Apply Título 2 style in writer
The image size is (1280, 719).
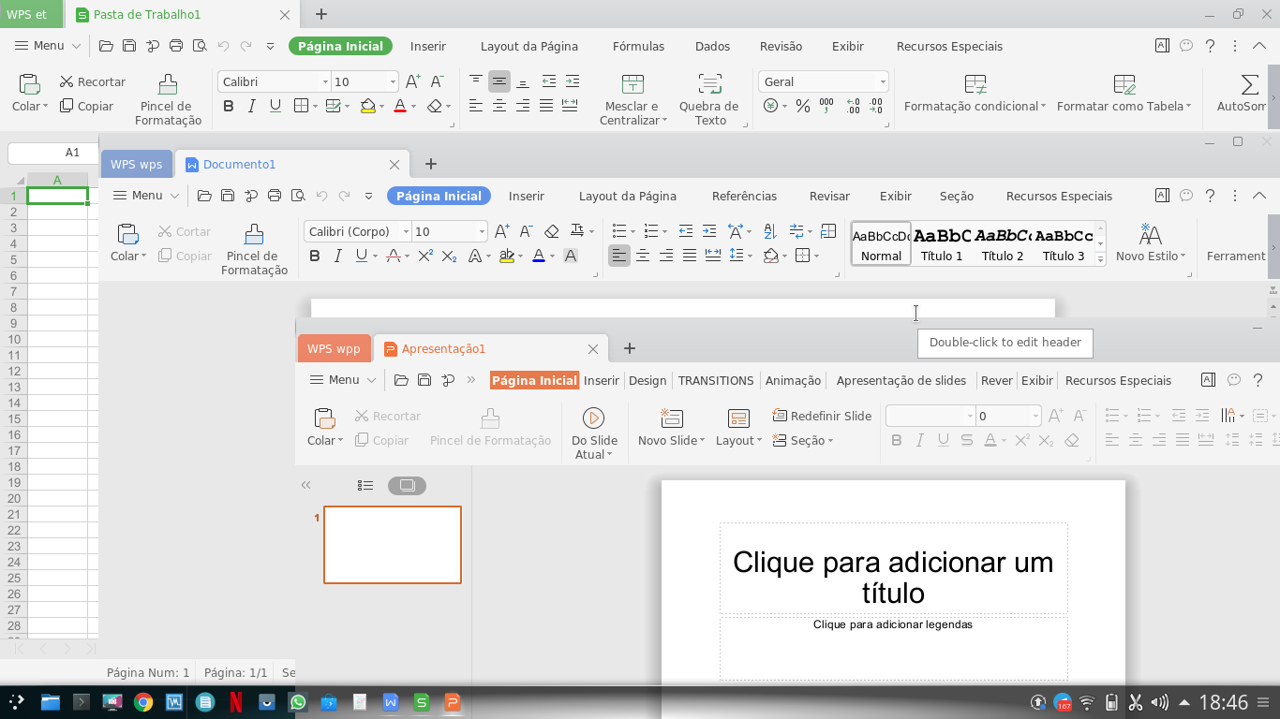pyautogui.click(x=1003, y=244)
